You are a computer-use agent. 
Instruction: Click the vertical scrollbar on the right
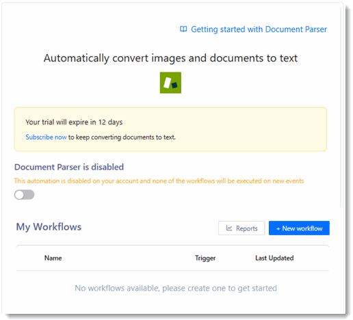(x=341, y=107)
